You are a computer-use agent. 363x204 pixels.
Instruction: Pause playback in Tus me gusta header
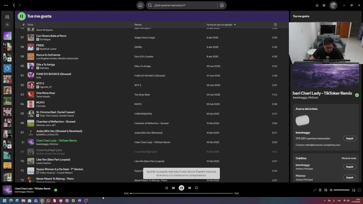tap(22, 16)
